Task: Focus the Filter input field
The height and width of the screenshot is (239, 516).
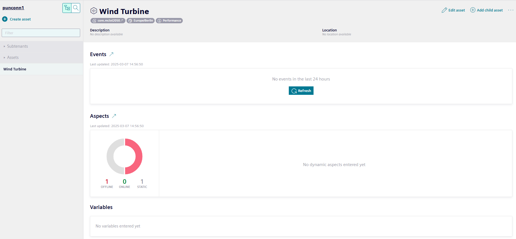Action: point(41,33)
